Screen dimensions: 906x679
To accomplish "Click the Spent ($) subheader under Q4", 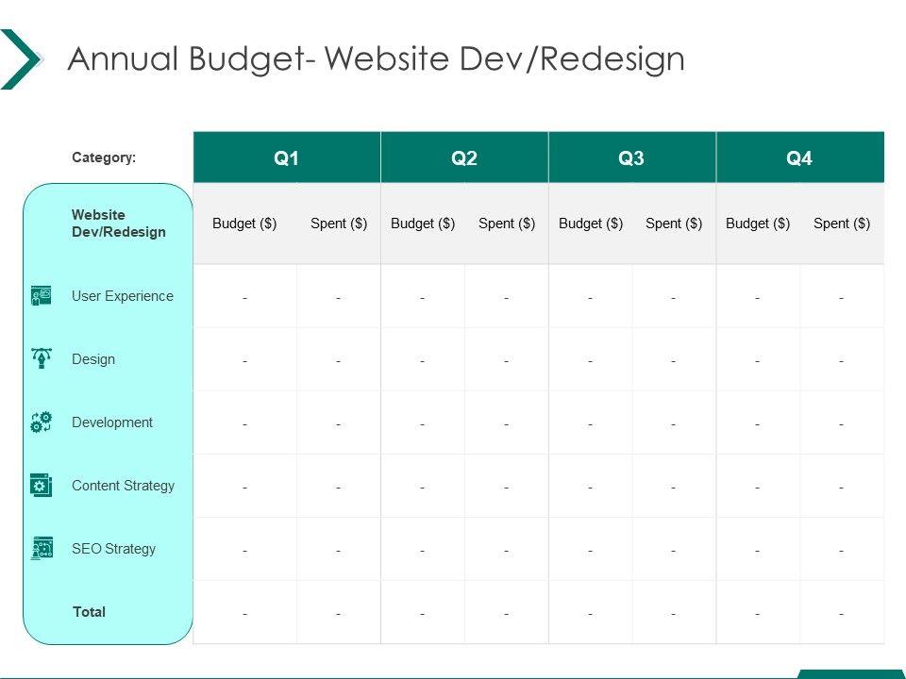I will click(841, 224).
